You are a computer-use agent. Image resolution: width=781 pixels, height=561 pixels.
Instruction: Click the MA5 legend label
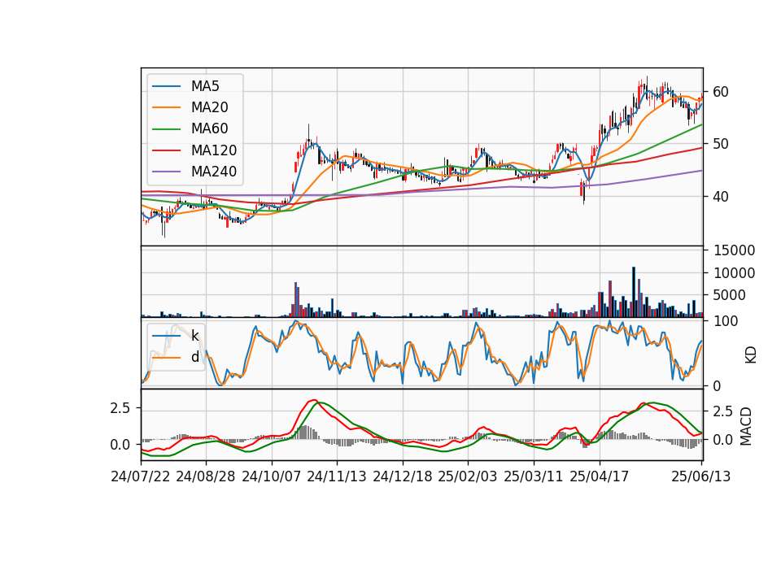pyautogui.click(x=205, y=86)
